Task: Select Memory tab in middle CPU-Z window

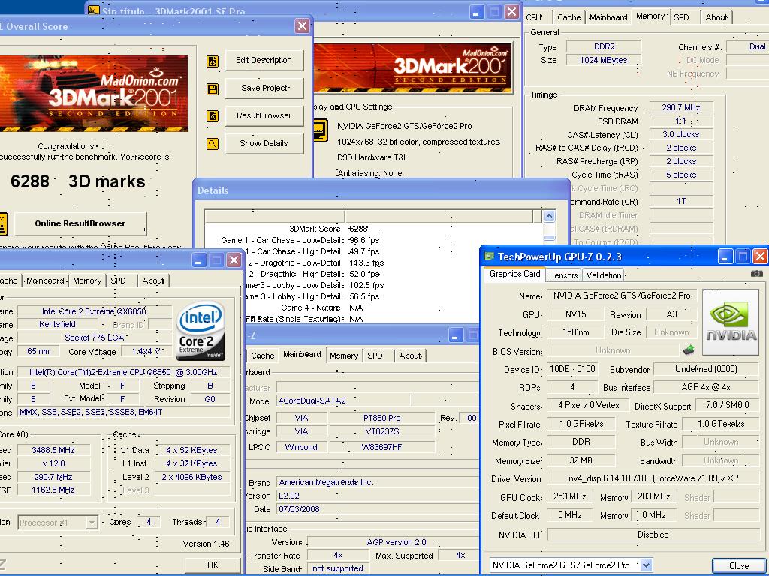Action: pos(344,355)
